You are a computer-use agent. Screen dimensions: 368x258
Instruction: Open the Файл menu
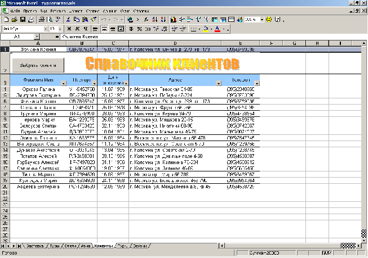tap(15, 11)
